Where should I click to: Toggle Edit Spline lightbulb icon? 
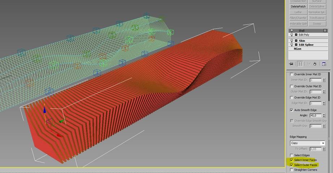pyautogui.click(x=291, y=45)
